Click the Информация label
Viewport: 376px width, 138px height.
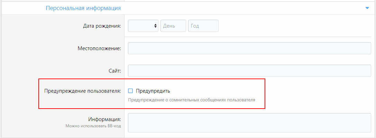[x=104, y=119]
